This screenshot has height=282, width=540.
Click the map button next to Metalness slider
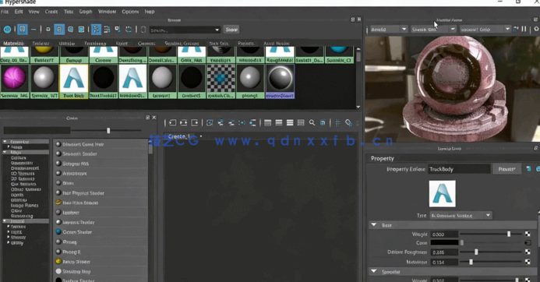[x=528, y=262]
